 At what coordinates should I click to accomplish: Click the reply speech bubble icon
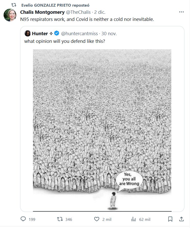coord(23,219)
